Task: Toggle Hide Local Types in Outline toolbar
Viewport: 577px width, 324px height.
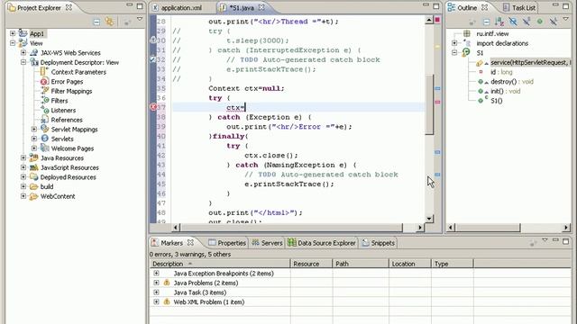Action: [553, 22]
